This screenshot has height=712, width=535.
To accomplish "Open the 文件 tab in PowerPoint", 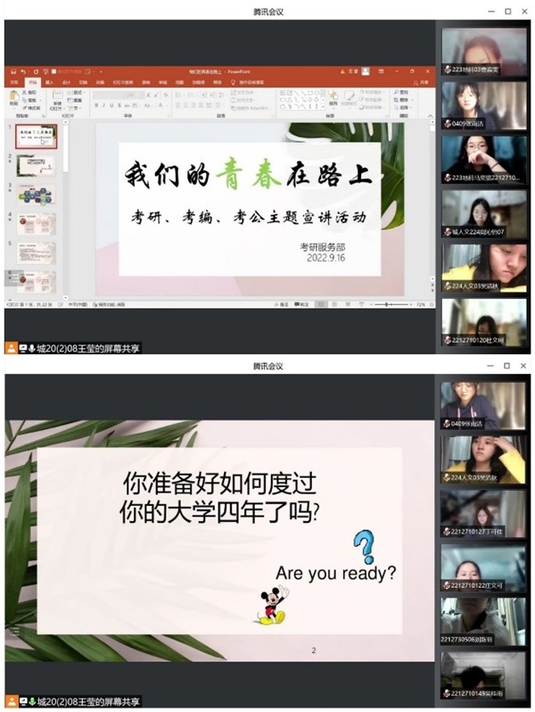I will 15,81.
